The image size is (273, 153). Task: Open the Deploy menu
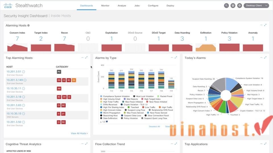(170, 6)
